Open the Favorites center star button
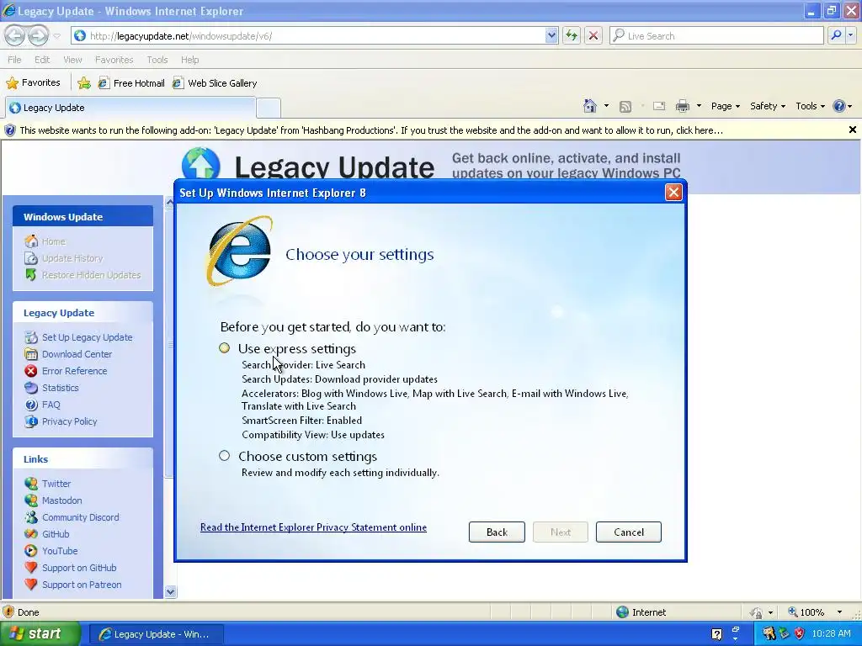Image resolution: width=862 pixels, height=646 pixels. pos(33,83)
